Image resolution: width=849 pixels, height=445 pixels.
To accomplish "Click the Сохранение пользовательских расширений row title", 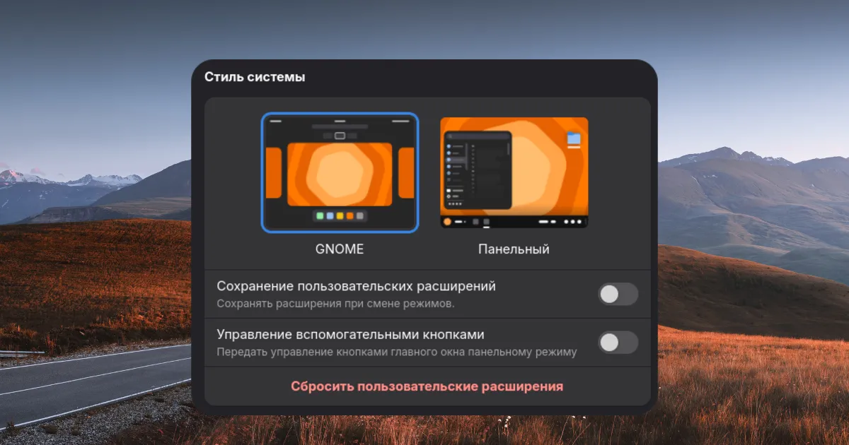I will pyautogui.click(x=356, y=287).
